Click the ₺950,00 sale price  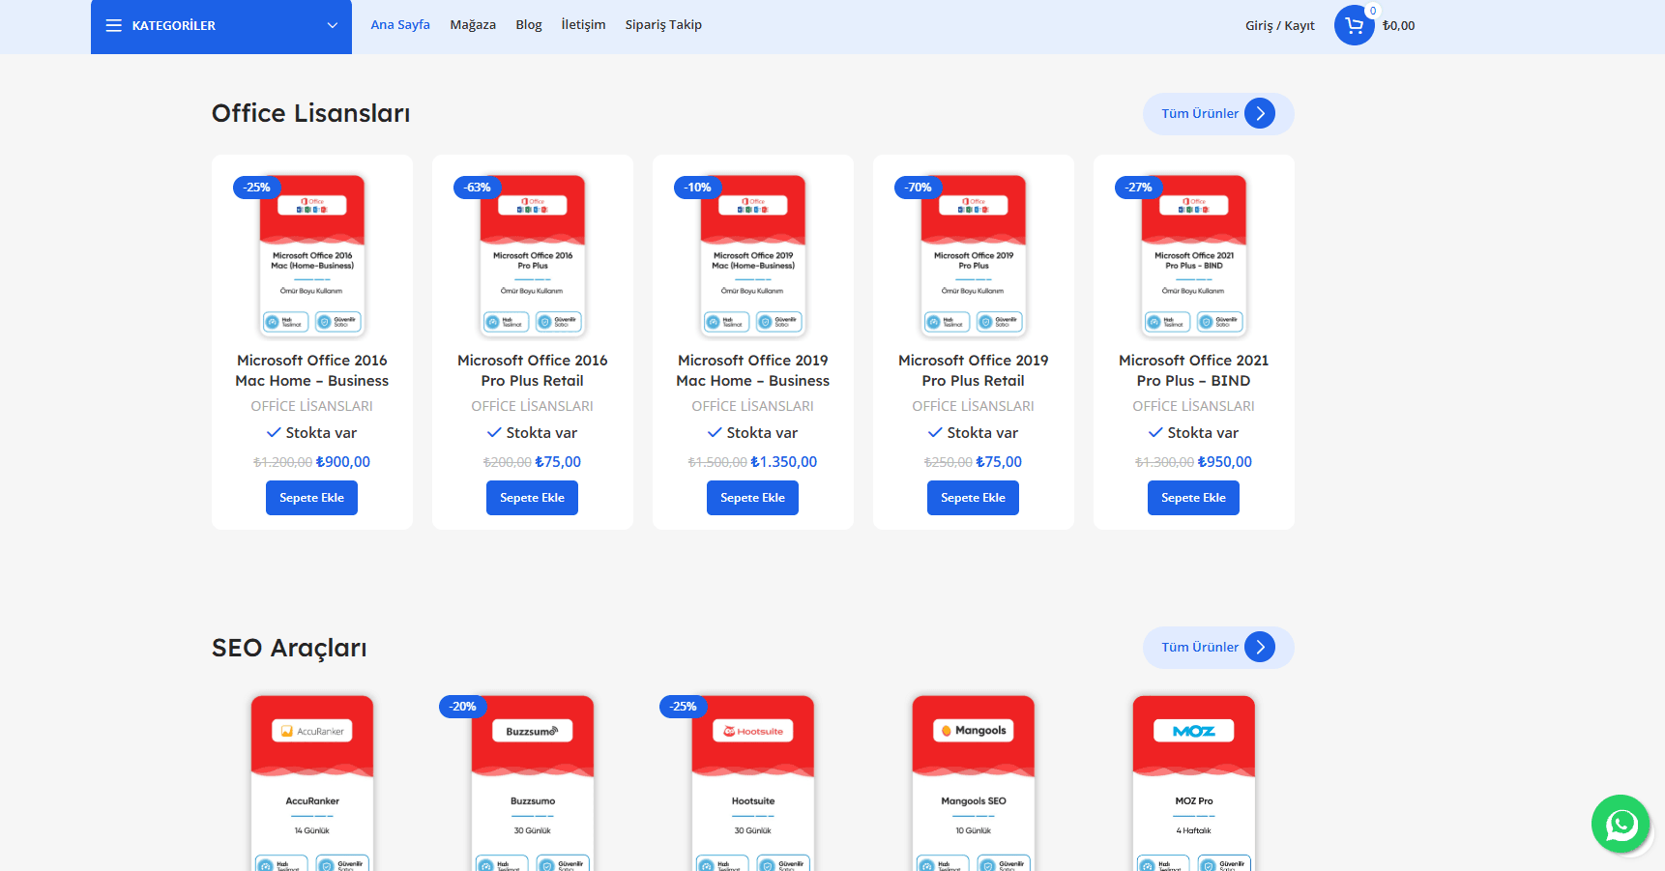pyautogui.click(x=1225, y=462)
